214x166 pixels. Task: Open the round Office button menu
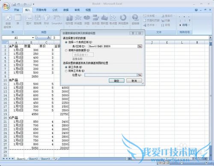pos(6,6)
